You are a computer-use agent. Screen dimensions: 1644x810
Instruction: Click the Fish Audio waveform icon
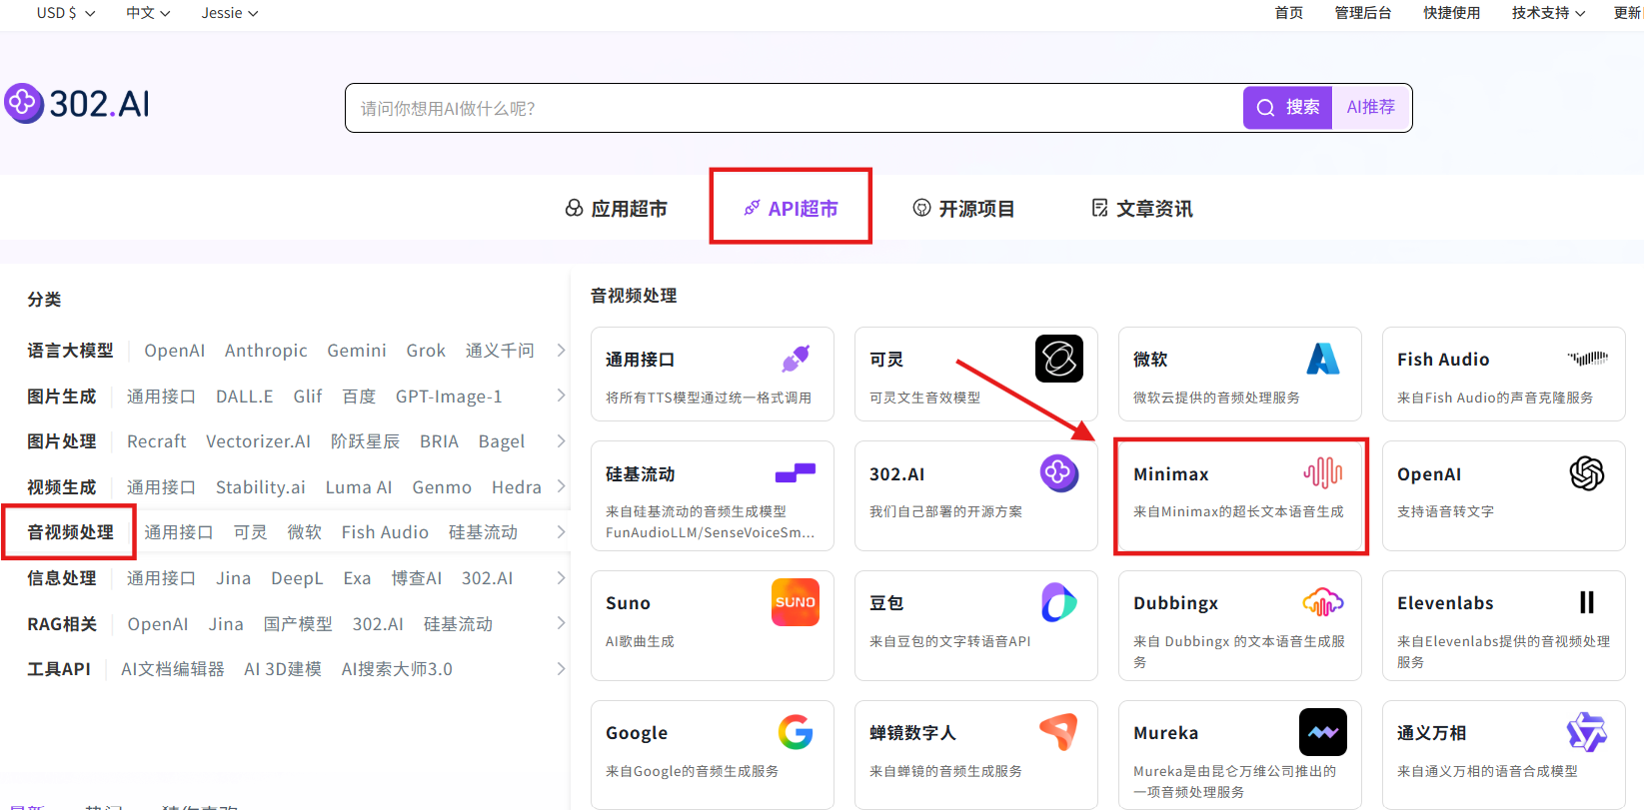tap(1587, 359)
